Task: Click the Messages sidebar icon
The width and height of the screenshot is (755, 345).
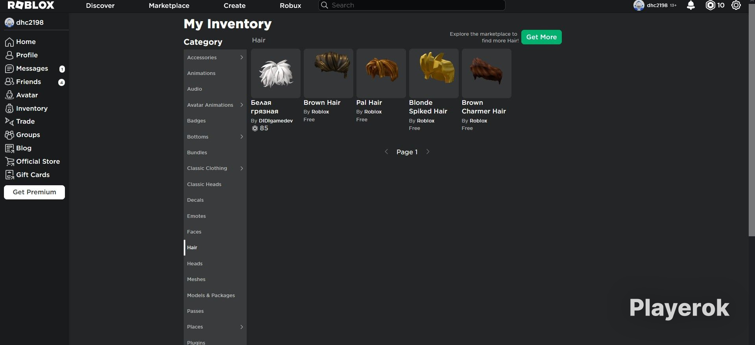Action: tap(9, 69)
